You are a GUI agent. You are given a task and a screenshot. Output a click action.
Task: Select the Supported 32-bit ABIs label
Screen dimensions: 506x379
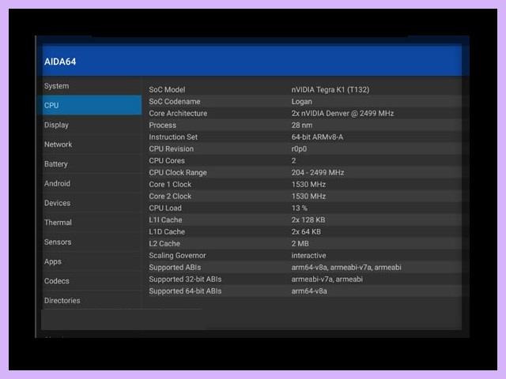(185, 279)
